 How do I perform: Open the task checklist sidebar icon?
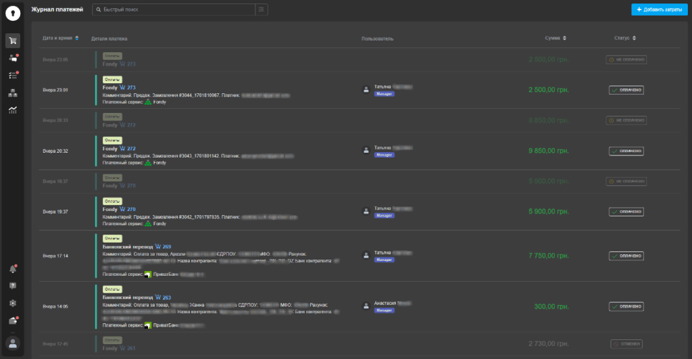pyautogui.click(x=12, y=76)
